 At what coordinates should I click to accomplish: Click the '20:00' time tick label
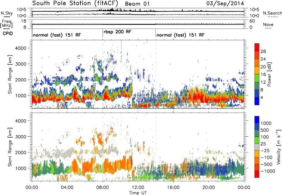coord(209,188)
